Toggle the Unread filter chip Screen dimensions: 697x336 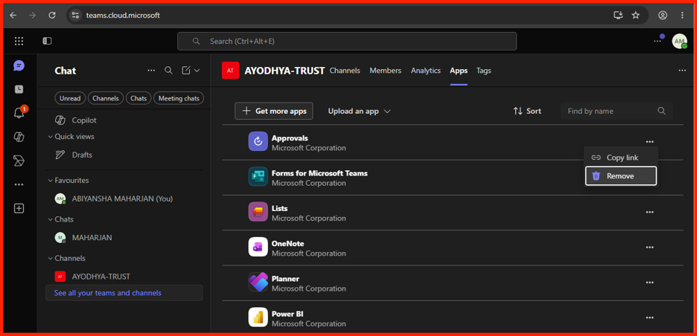(70, 99)
